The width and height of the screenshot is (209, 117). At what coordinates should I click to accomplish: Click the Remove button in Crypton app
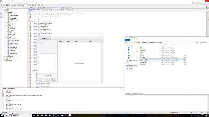tap(41, 80)
